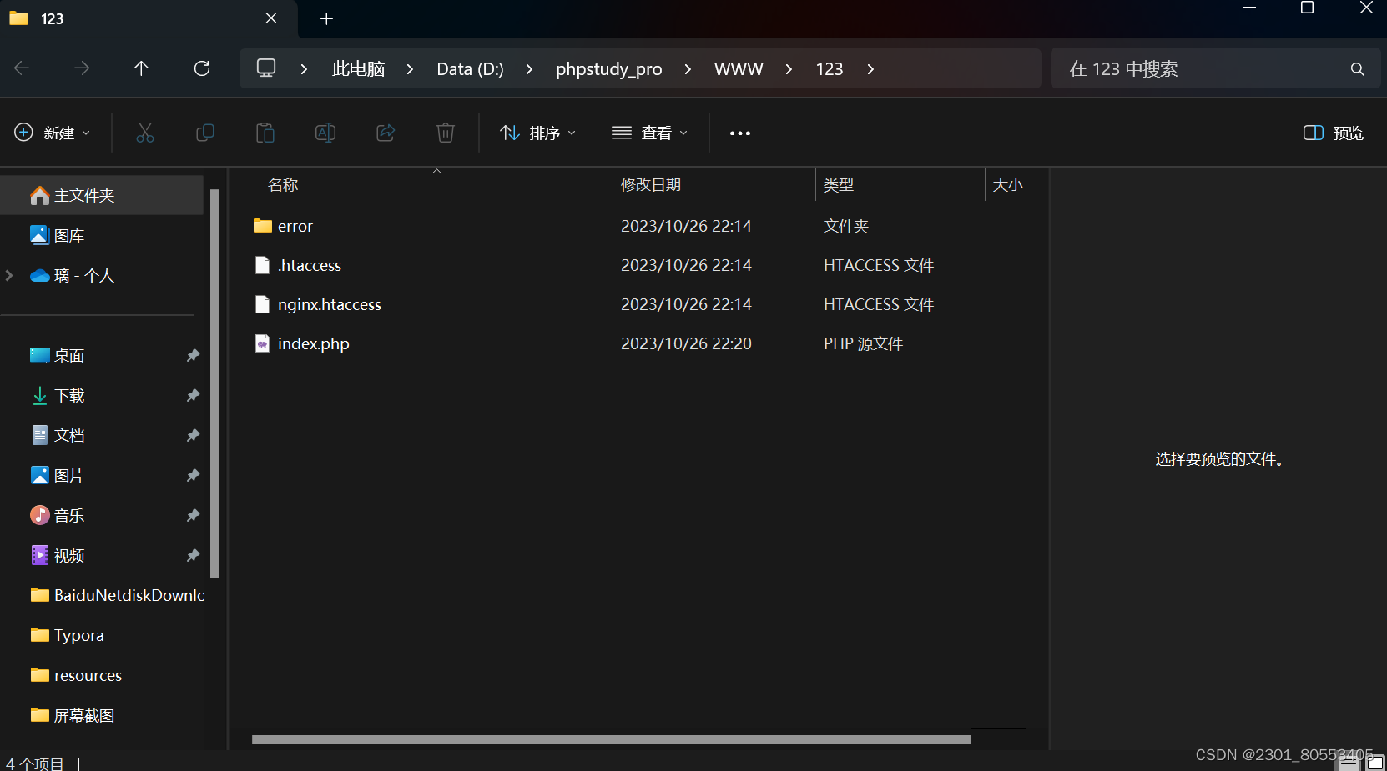1387x771 pixels.
Task: Switch to details view at bottom right
Action: (x=1346, y=760)
